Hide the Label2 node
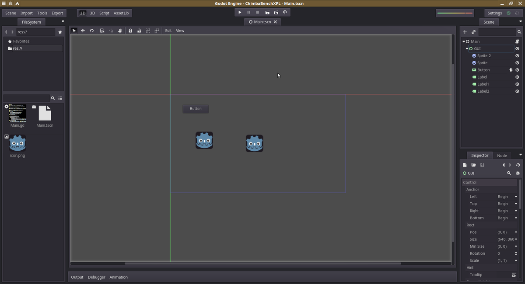525x284 pixels. click(x=517, y=91)
